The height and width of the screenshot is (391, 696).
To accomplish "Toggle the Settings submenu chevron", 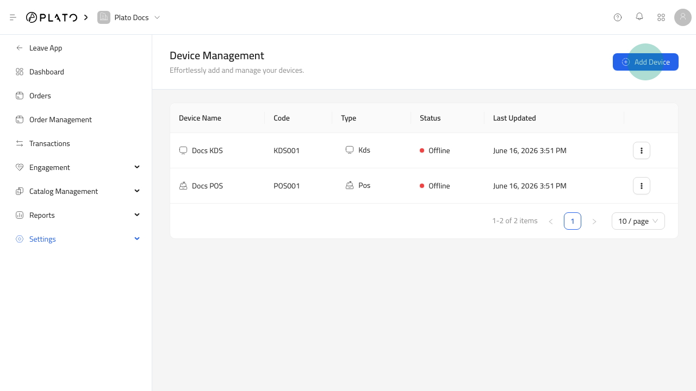I will tap(137, 239).
